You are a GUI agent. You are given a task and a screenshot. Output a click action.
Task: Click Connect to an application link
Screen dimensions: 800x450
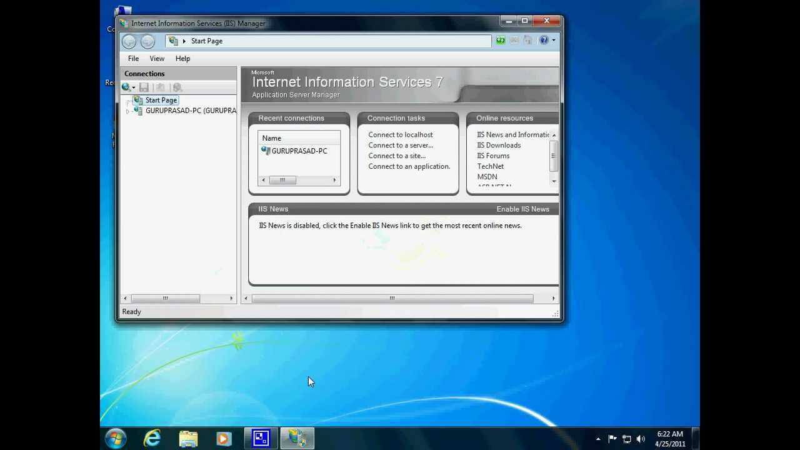click(x=409, y=166)
